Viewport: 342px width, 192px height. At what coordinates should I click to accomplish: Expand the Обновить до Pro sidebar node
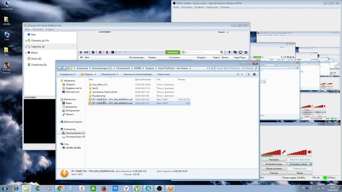[26, 41]
